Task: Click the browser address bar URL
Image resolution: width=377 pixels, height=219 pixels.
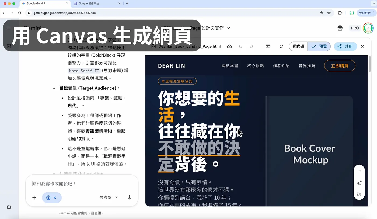Action: pos(65,13)
